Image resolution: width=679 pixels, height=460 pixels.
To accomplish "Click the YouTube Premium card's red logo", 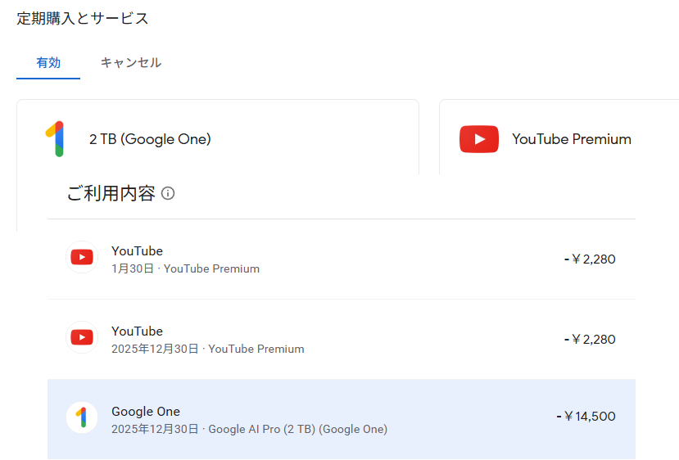I will (479, 139).
